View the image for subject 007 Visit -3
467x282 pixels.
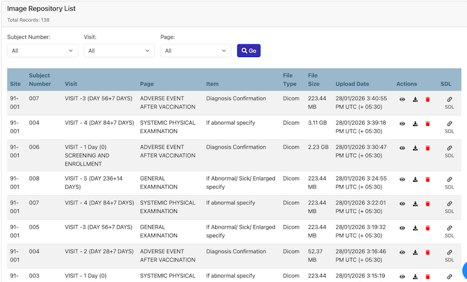(x=402, y=100)
